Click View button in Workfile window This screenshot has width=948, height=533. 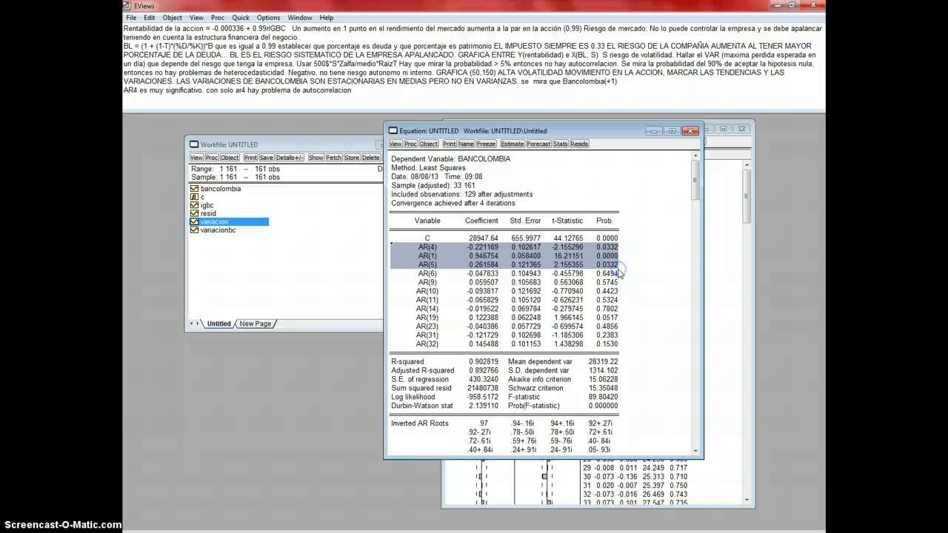pos(196,158)
